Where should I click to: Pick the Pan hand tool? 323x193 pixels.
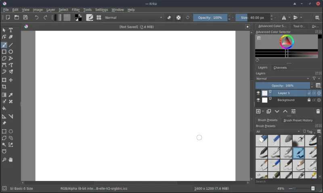[11, 160]
